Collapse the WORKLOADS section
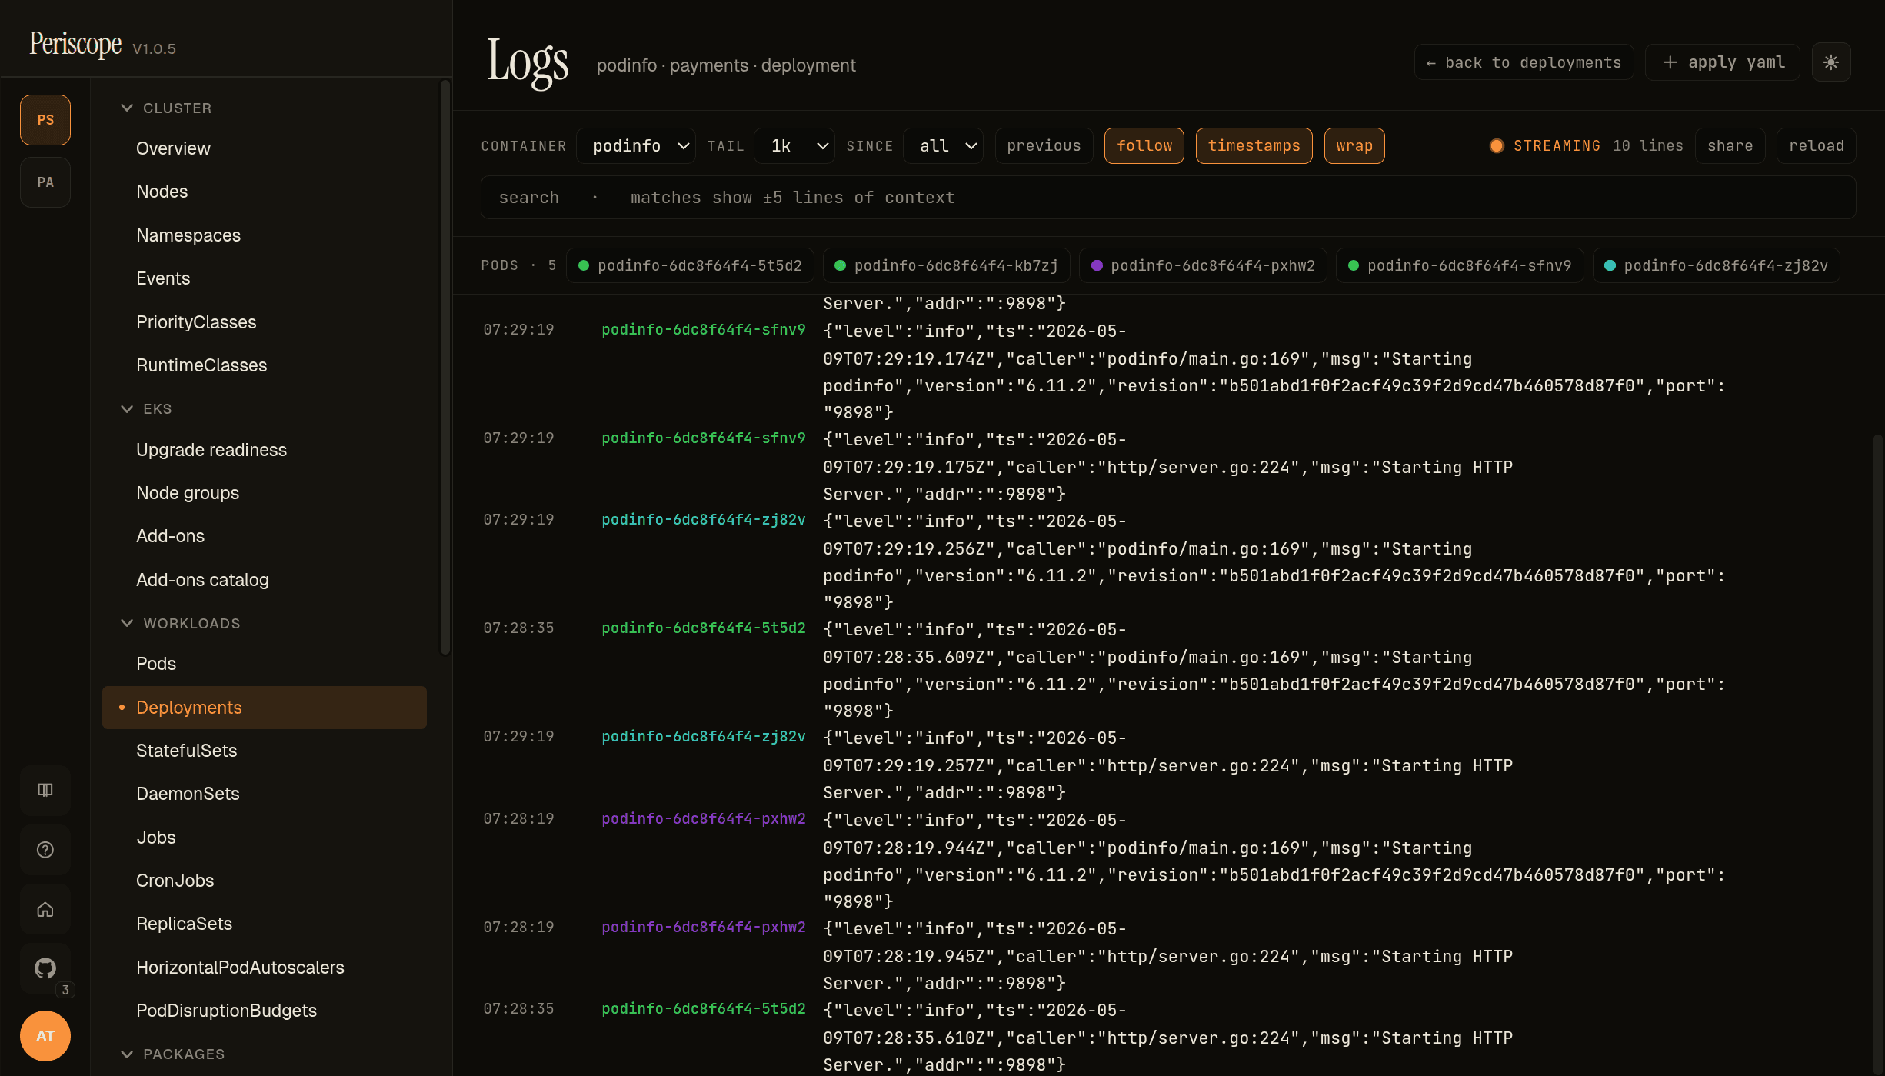This screenshot has width=1885, height=1076. pyautogui.click(x=181, y=624)
